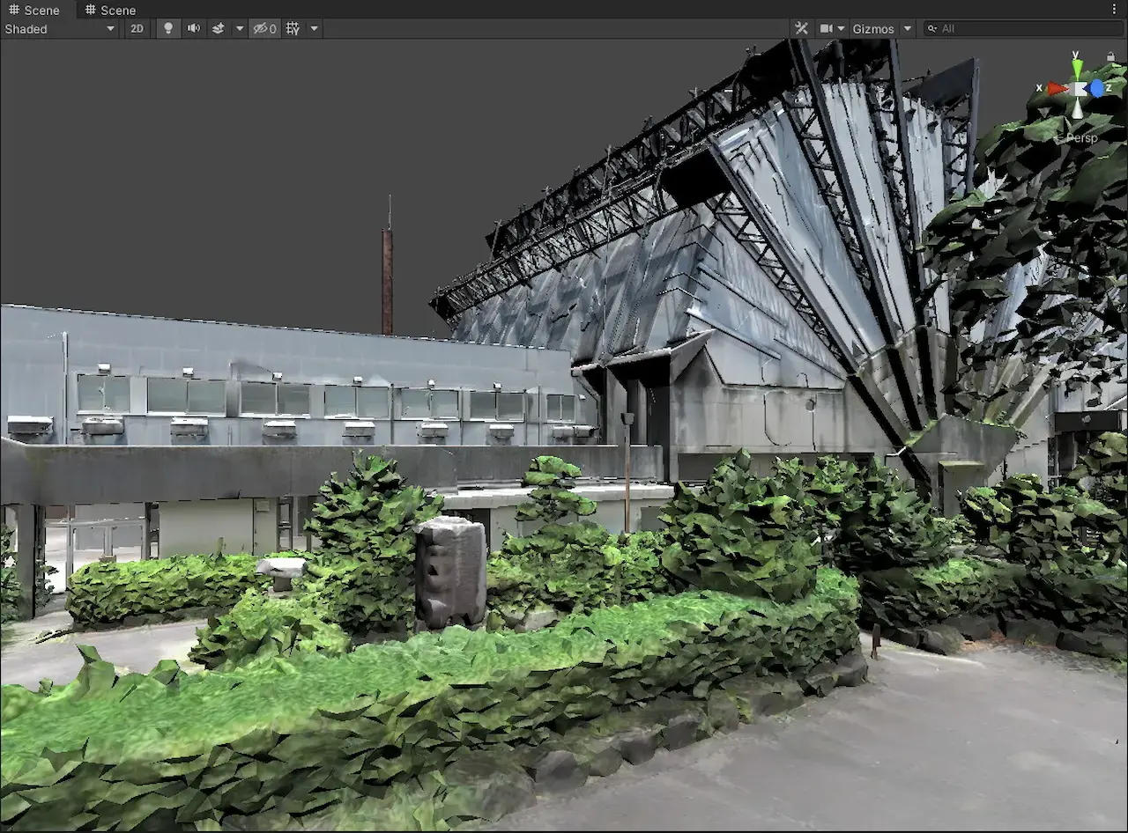
Task: Toggle the gizmo rotation lock icon
Action: (x=1110, y=57)
